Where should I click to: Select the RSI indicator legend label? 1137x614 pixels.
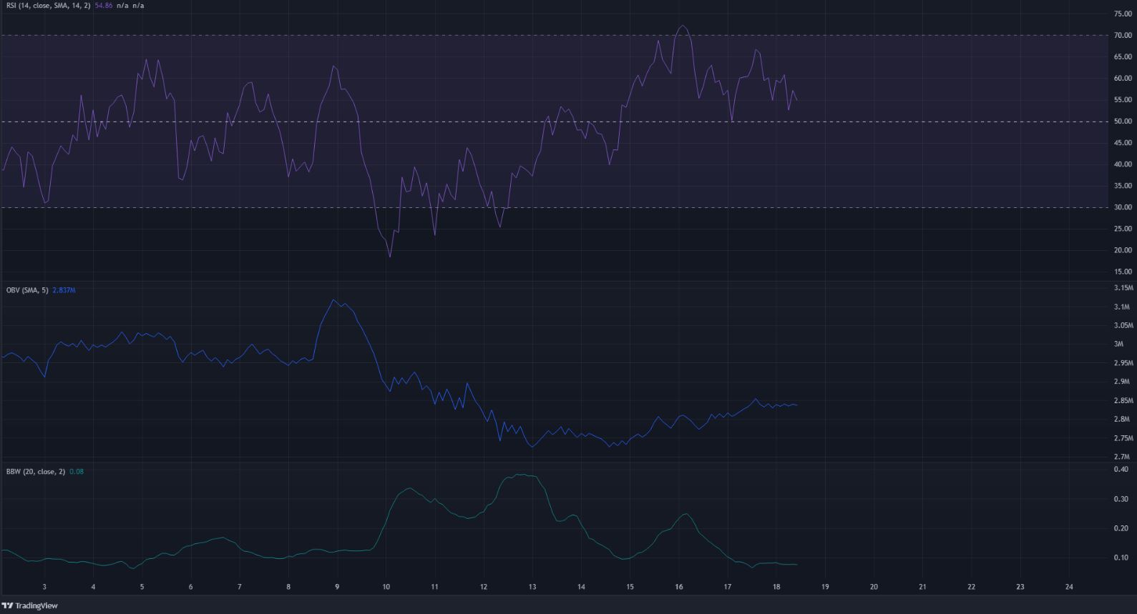tap(48, 5)
